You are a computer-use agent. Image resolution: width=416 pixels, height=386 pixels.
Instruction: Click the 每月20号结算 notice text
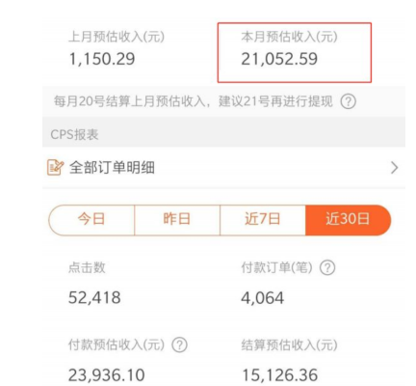pos(194,101)
